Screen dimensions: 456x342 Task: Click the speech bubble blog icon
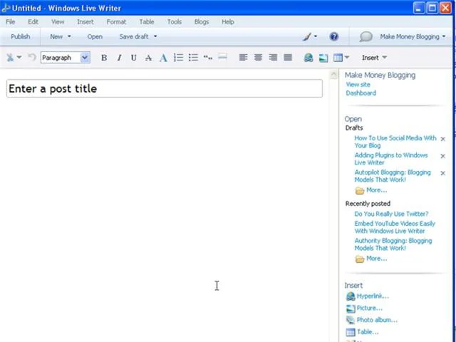pos(366,36)
